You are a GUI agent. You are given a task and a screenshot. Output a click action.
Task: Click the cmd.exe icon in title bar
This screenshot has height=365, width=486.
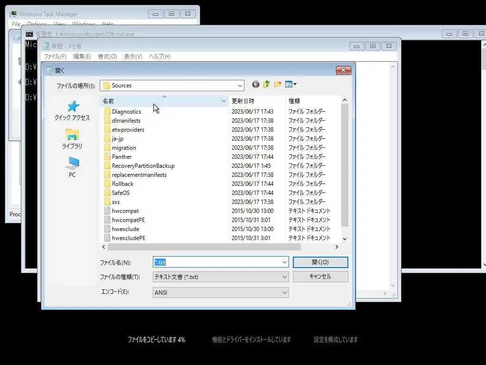tap(29, 34)
